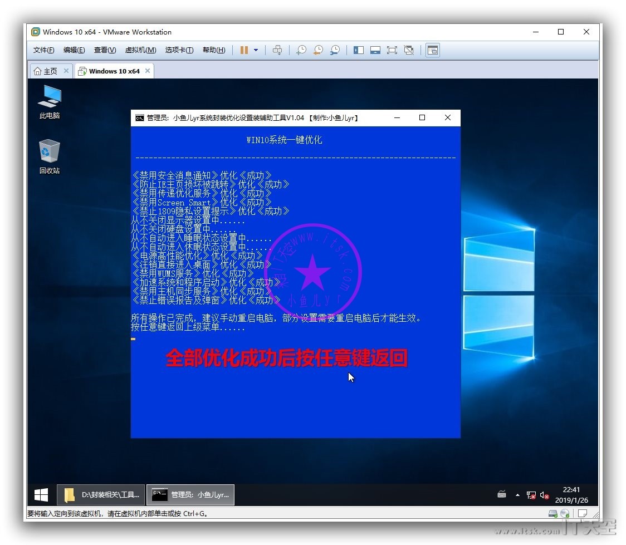
Task: Click the 按任意键返回上级菜单 prompt line
Action: click(x=188, y=327)
